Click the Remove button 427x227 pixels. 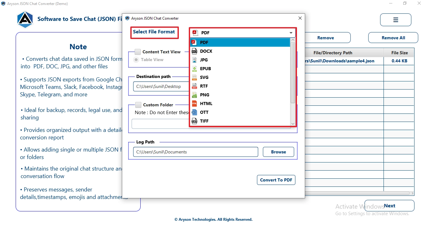pyautogui.click(x=327, y=38)
